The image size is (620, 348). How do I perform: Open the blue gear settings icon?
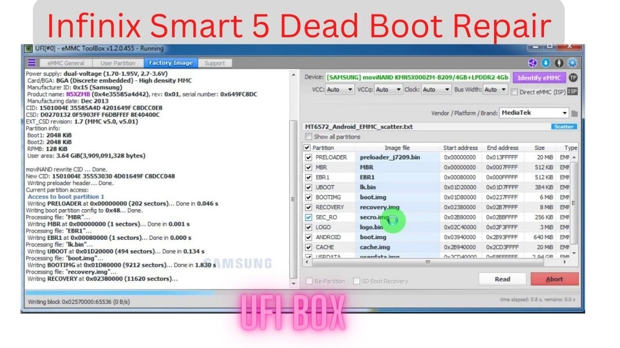573,63
